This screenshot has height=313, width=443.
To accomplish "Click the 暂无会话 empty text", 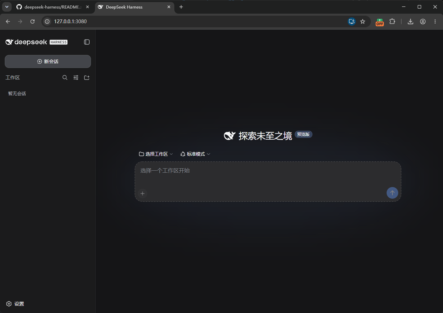I will (17, 94).
